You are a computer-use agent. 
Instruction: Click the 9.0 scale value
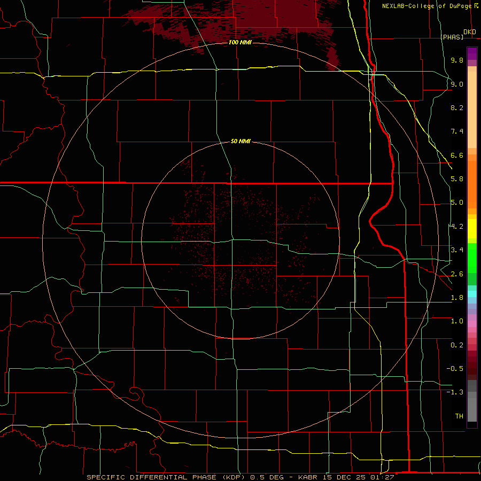pos(457,84)
